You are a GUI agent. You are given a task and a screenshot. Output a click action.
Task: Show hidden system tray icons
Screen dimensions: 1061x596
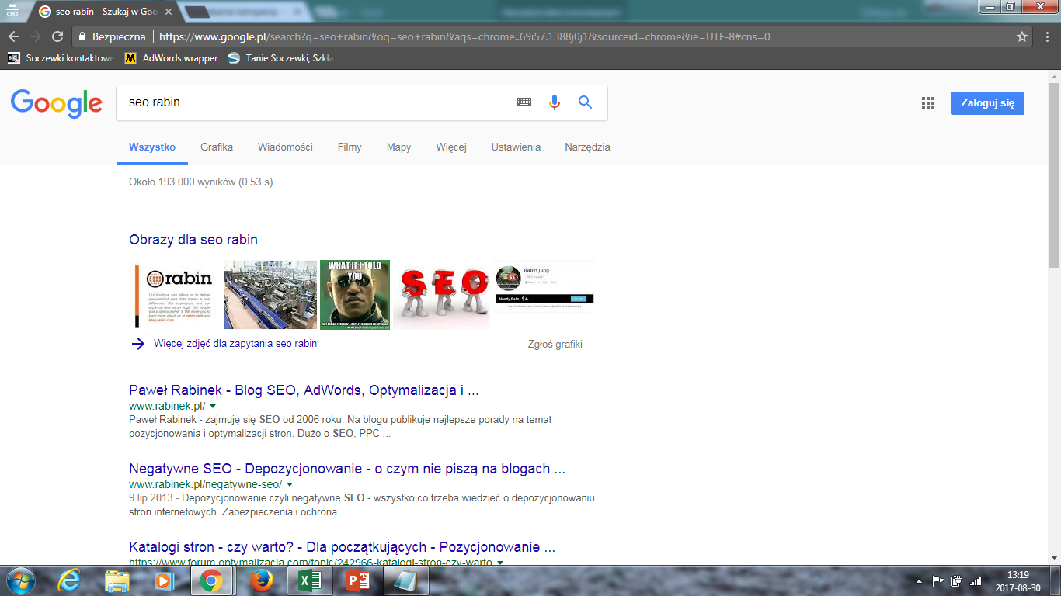click(x=920, y=580)
